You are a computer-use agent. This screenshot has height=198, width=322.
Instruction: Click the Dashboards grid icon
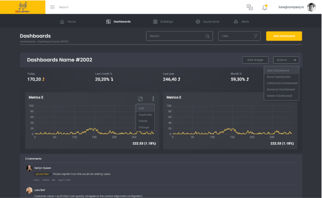click(108, 22)
